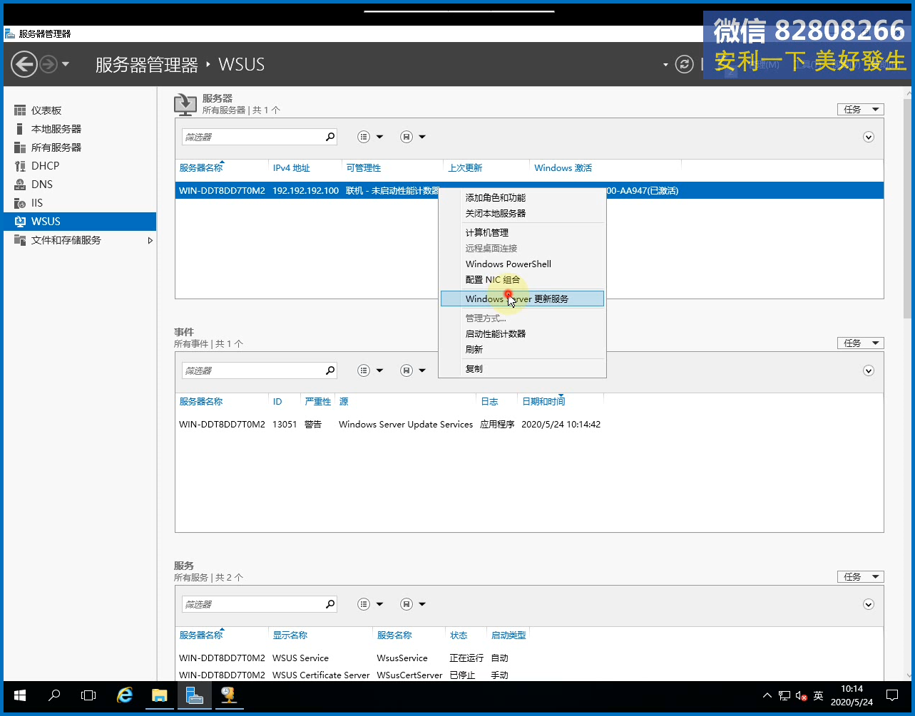
Task: Click the vertical scrollbar thumb
Action: tap(907, 208)
